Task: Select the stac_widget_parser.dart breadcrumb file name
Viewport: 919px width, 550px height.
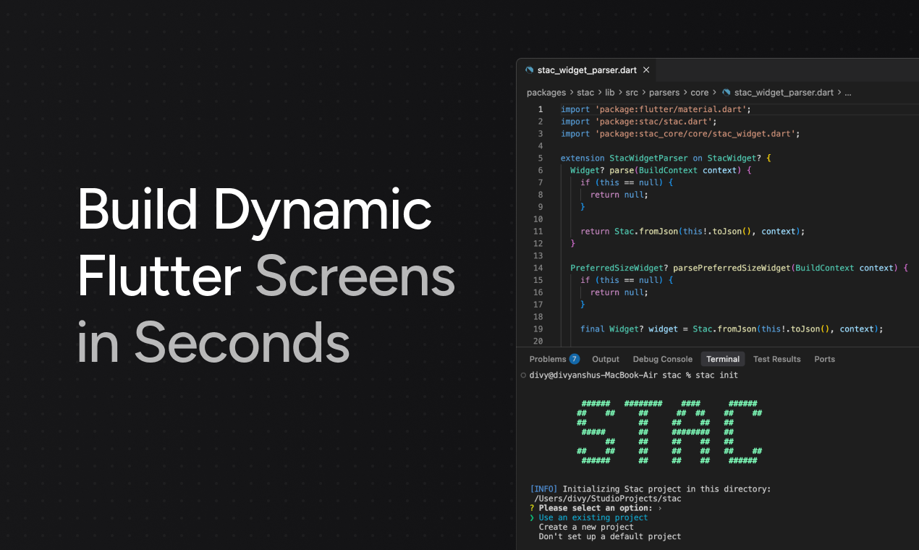Action: 784,93
